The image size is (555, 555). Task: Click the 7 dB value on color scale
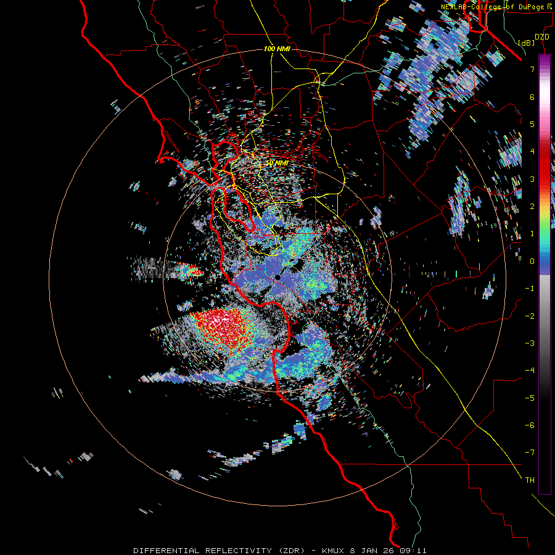532,69
